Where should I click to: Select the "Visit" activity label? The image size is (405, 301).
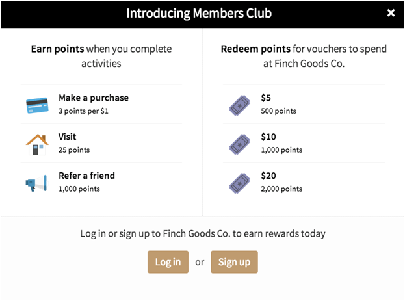point(68,137)
